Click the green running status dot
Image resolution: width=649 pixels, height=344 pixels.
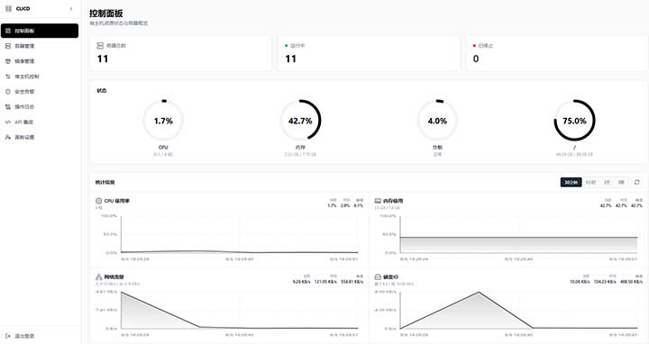(286, 46)
